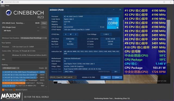Click the Intel Core i5 badge
174x101 pixels.
[x=113, y=23]
